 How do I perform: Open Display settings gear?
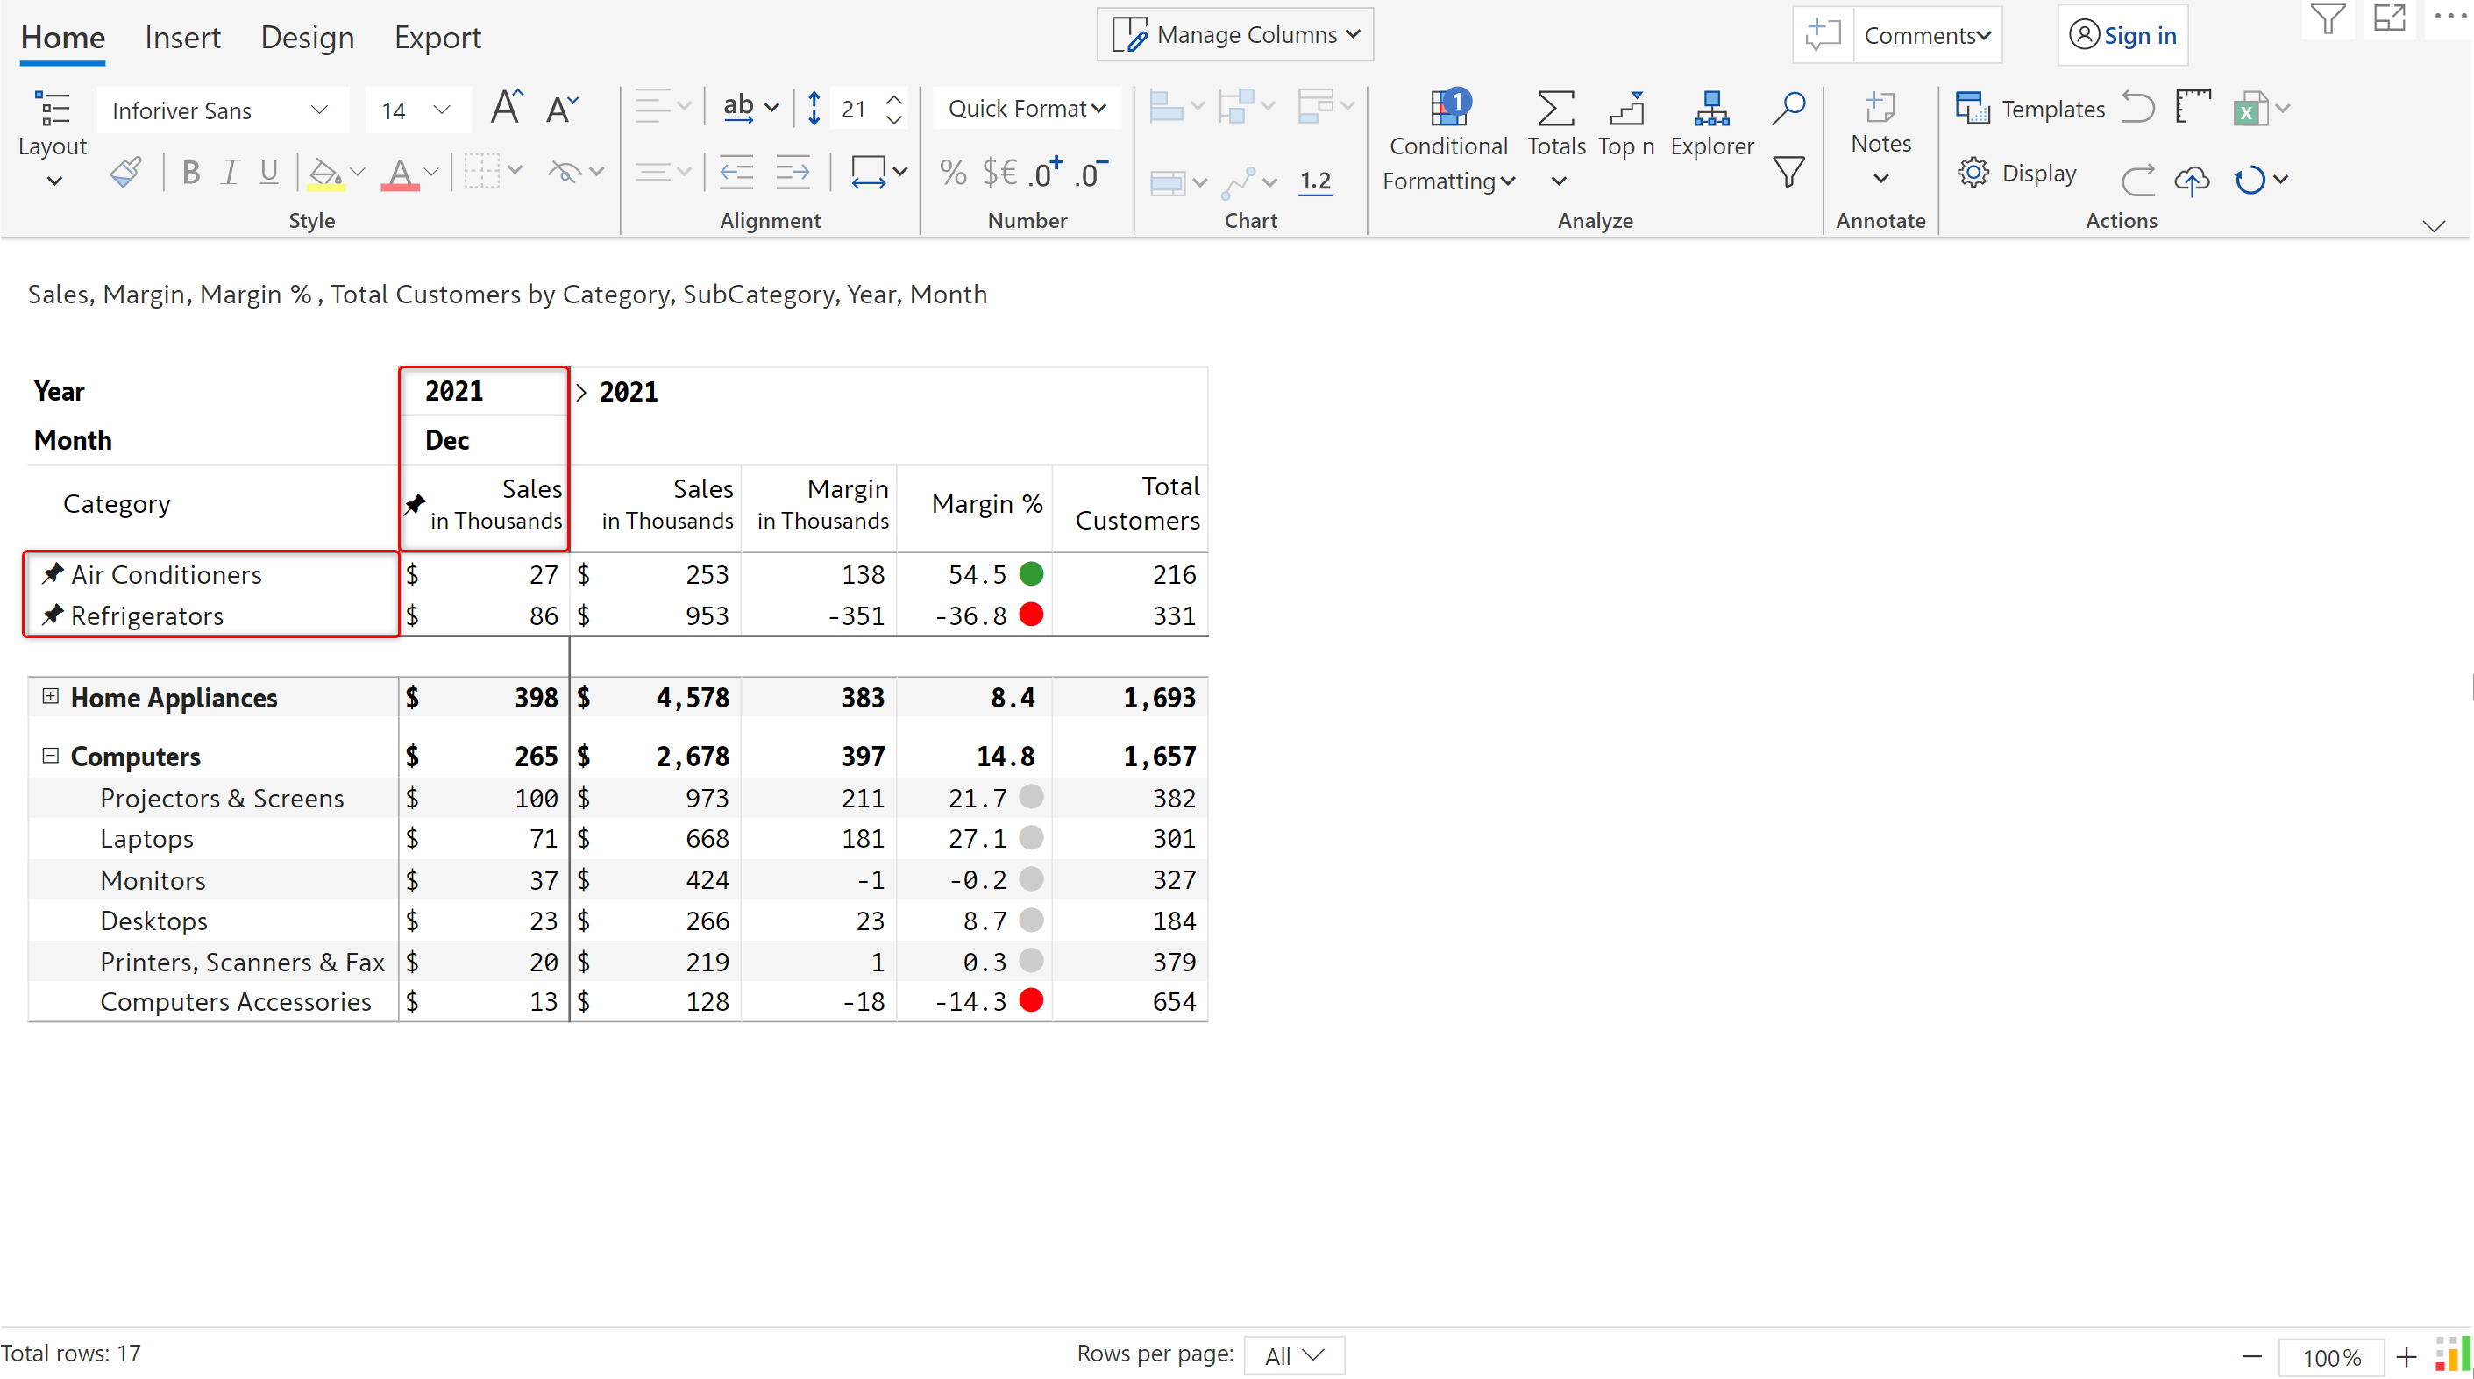coord(1973,174)
